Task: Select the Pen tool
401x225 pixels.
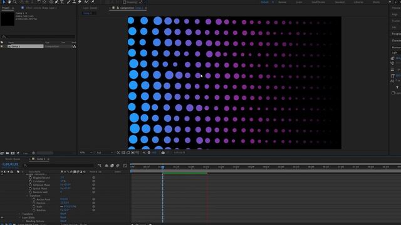Action: click(56, 2)
